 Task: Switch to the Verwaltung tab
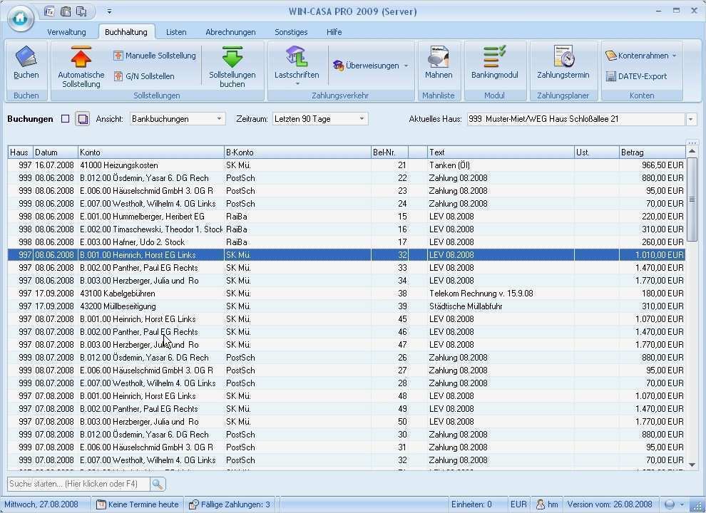(66, 32)
